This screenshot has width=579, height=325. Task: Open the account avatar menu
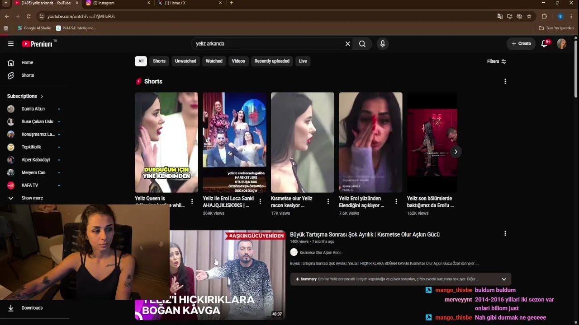click(x=561, y=44)
